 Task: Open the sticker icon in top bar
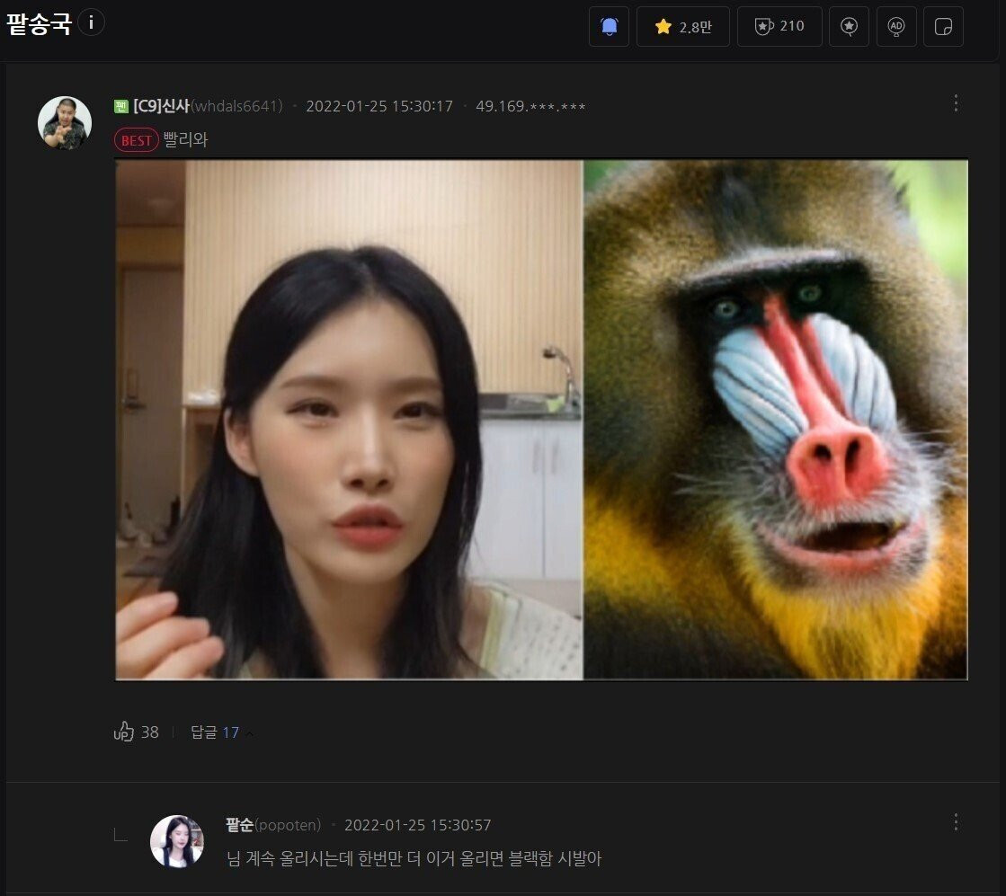tap(943, 26)
